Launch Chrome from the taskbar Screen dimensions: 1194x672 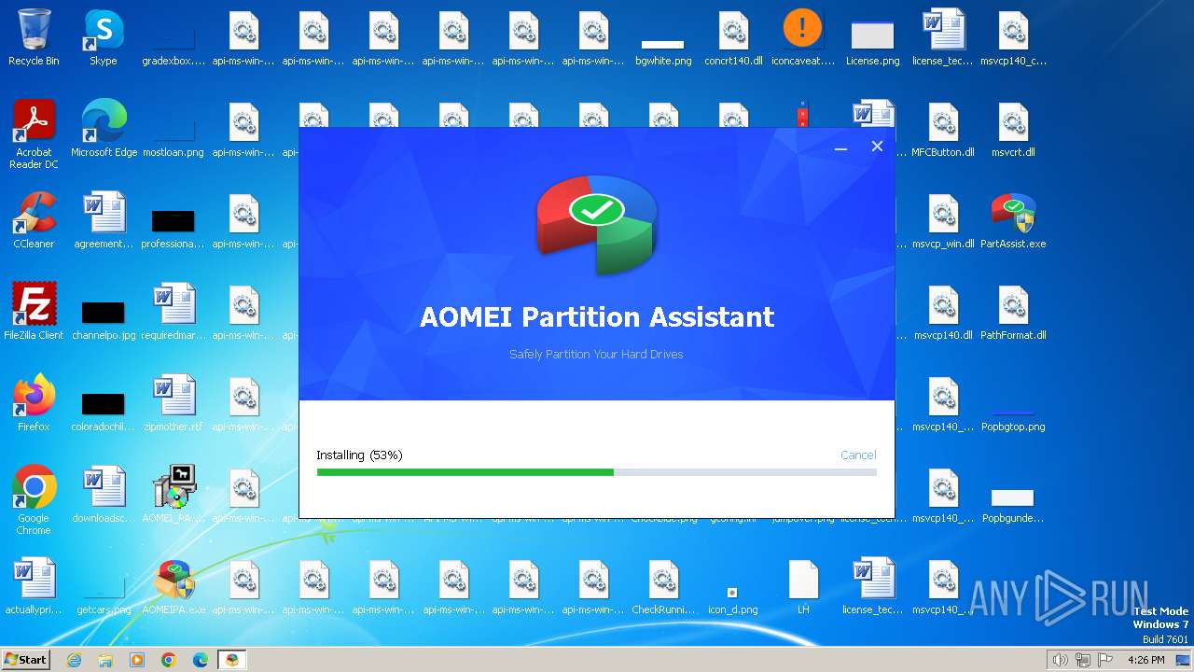click(169, 660)
